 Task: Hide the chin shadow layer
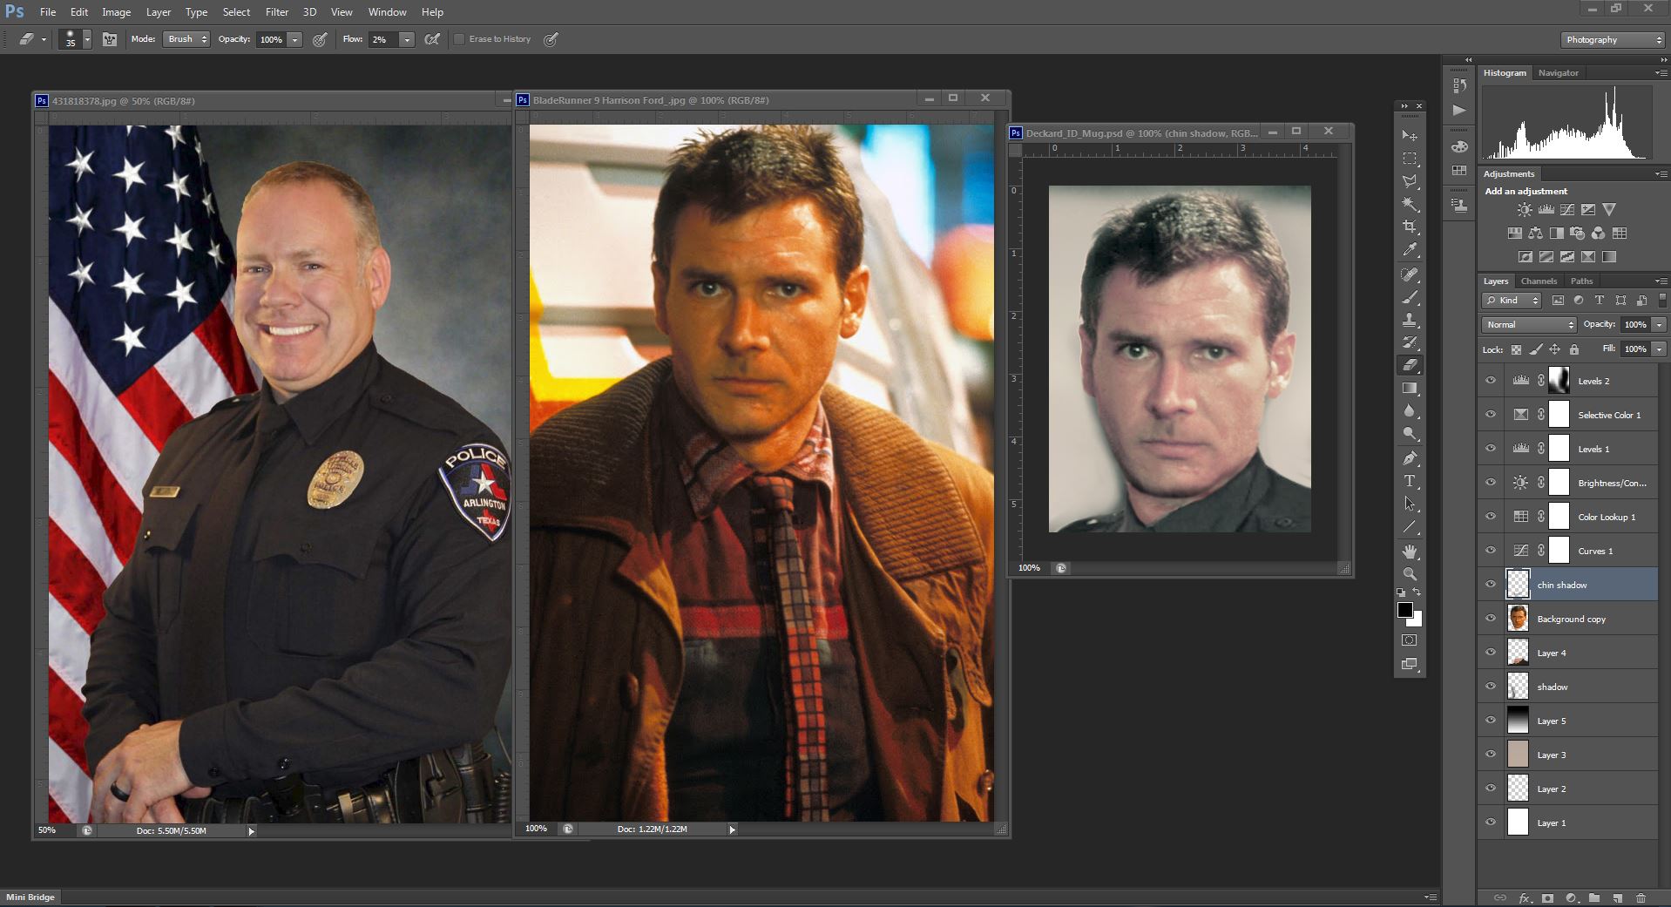(1491, 585)
